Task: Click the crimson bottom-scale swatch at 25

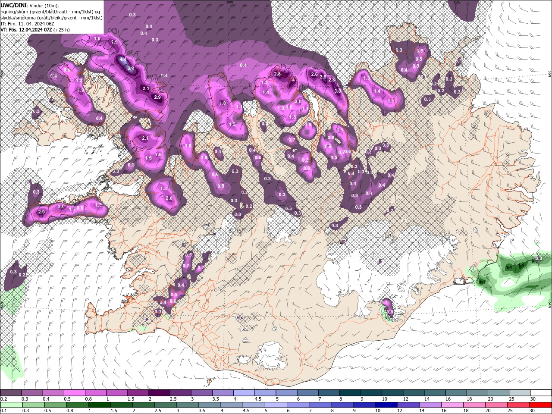Action: click(519, 405)
